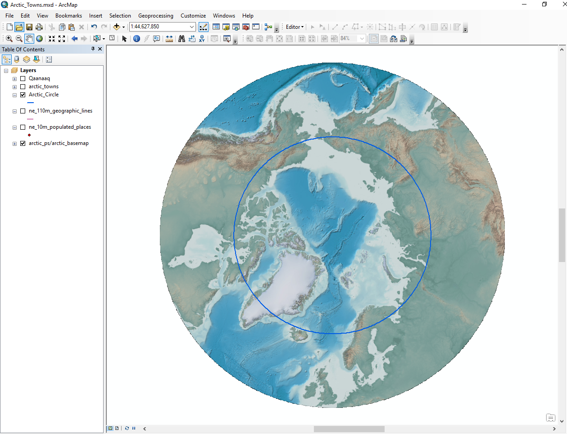Open the Bookmarks menu

pyautogui.click(x=68, y=16)
